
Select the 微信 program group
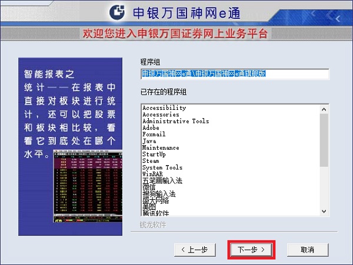(149, 187)
